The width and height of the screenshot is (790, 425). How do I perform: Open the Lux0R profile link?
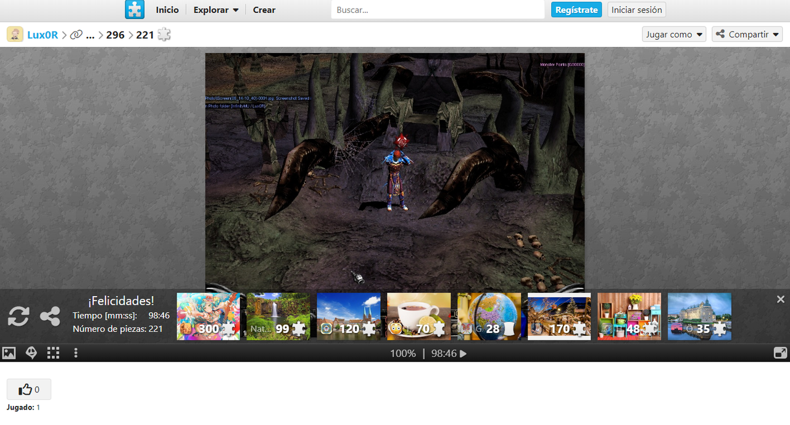coord(43,35)
